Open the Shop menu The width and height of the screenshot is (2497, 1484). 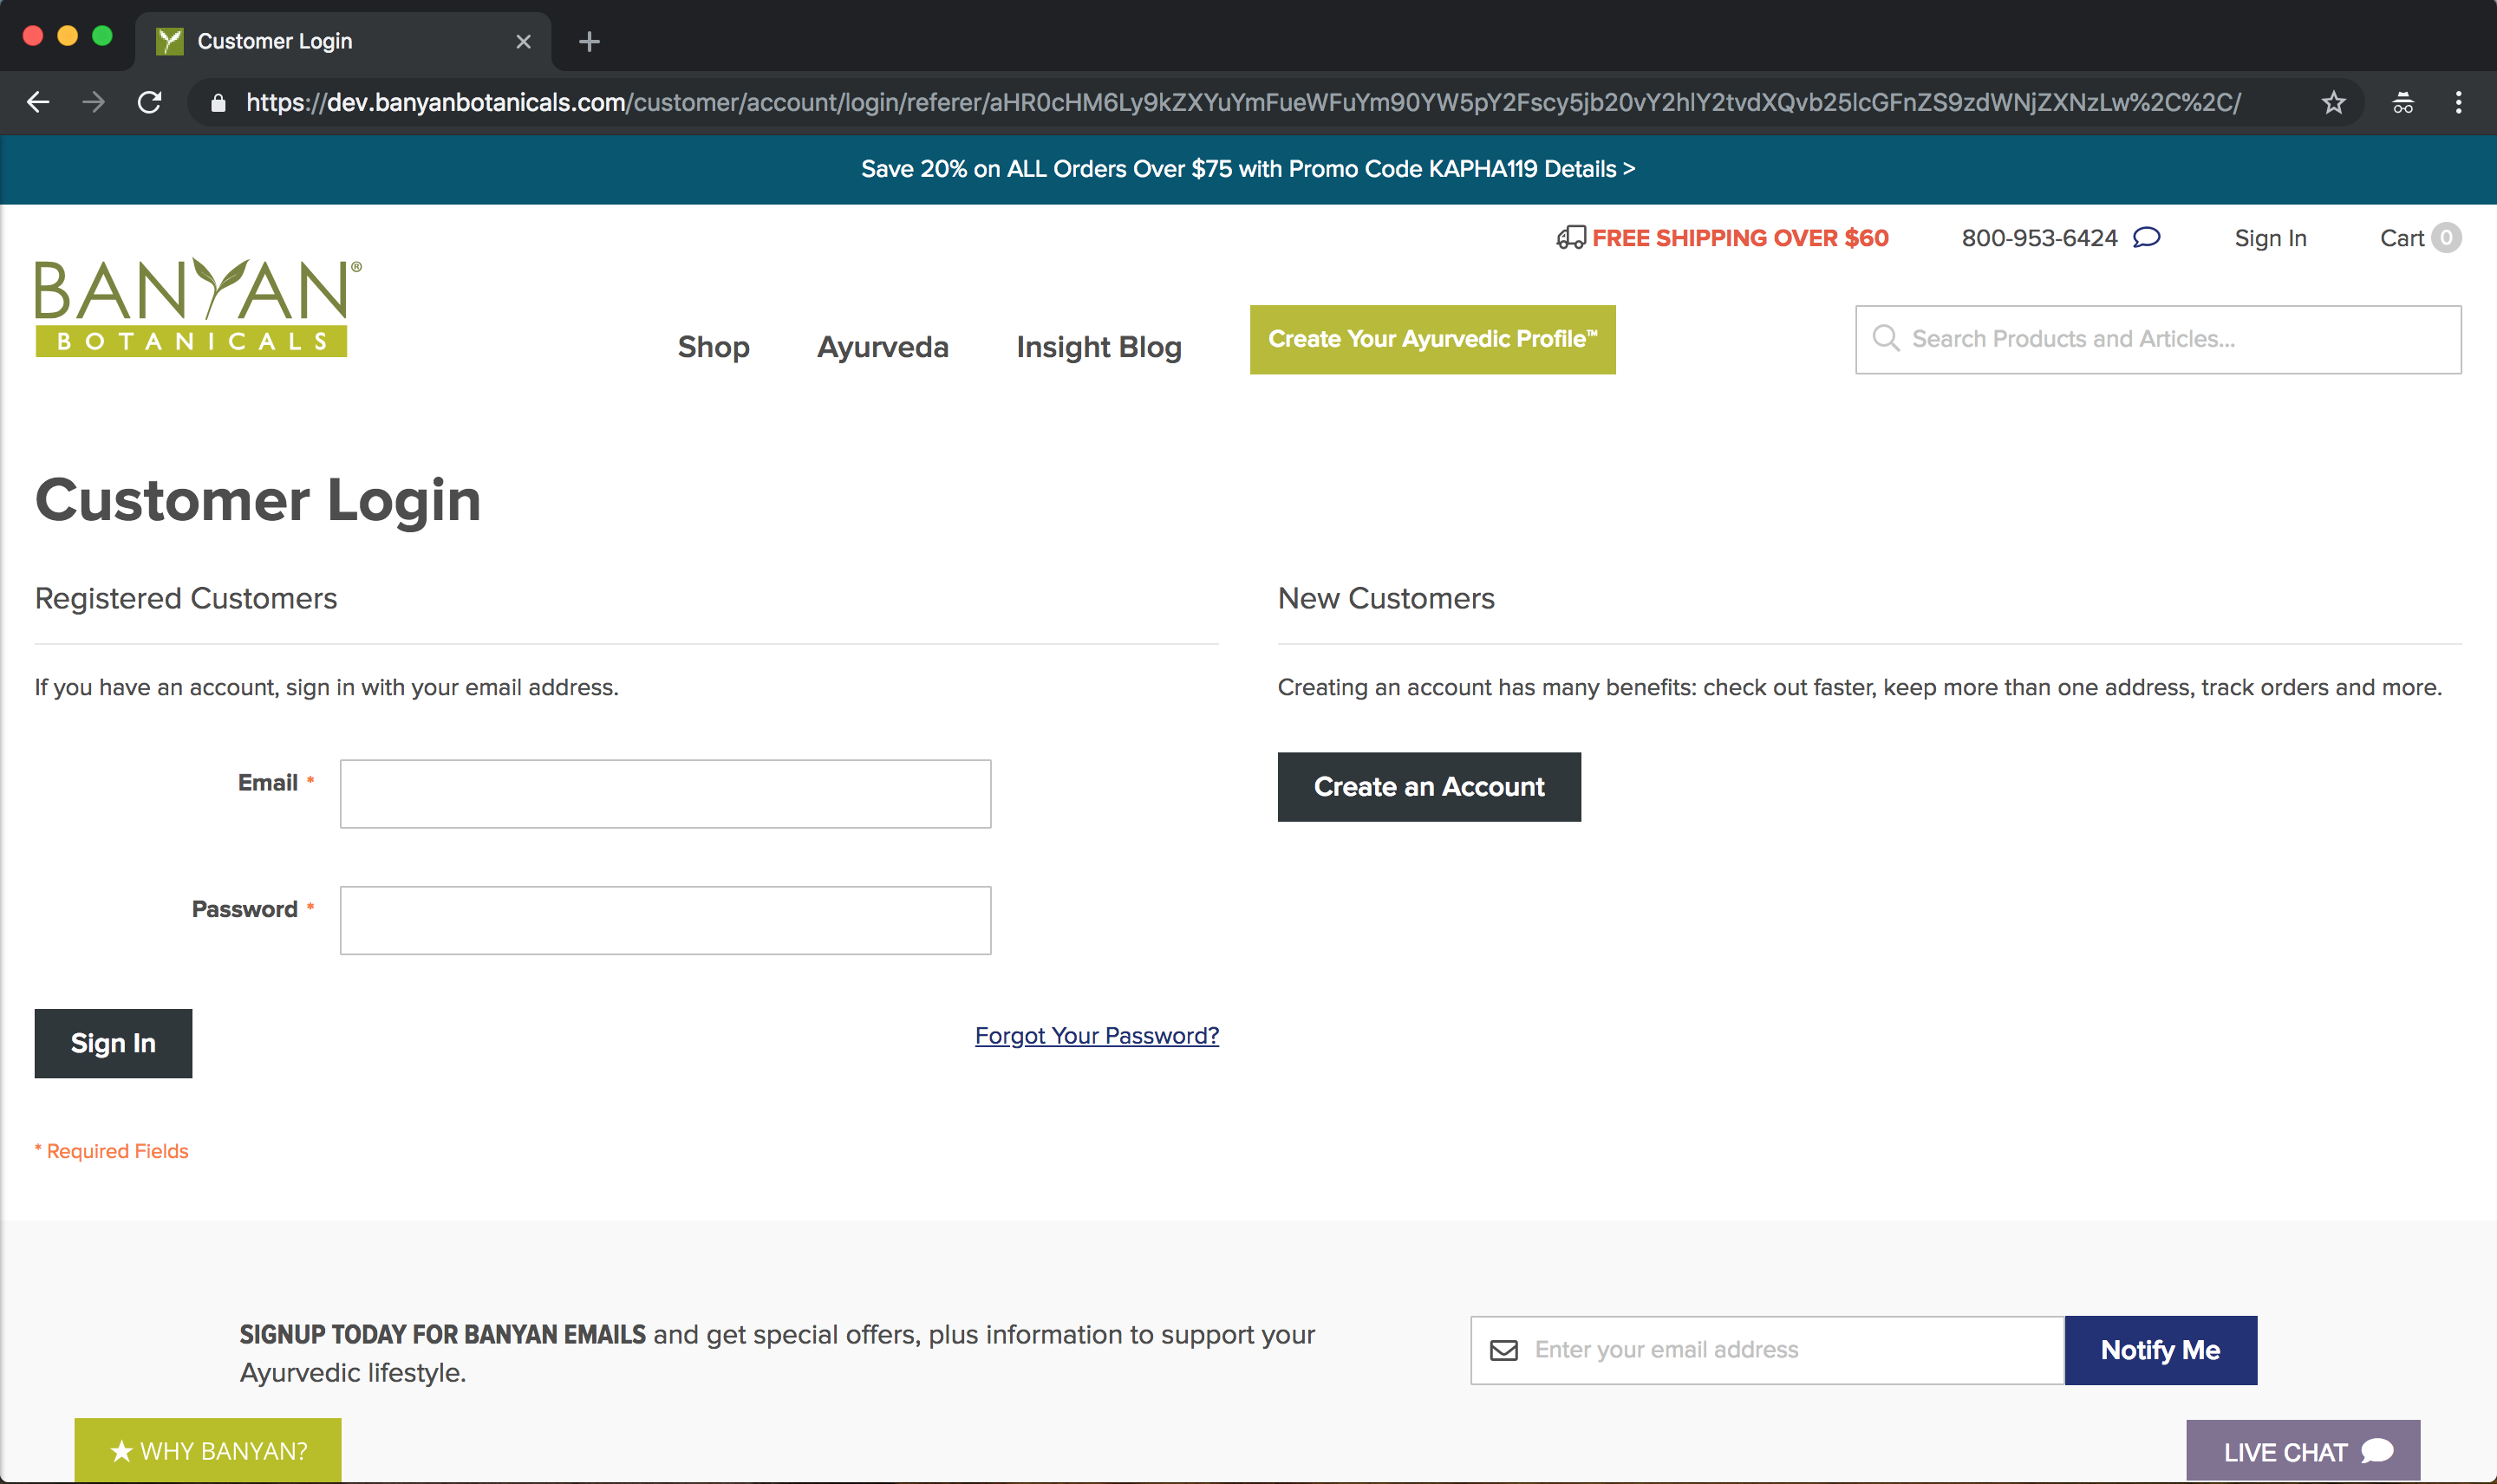tap(713, 347)
